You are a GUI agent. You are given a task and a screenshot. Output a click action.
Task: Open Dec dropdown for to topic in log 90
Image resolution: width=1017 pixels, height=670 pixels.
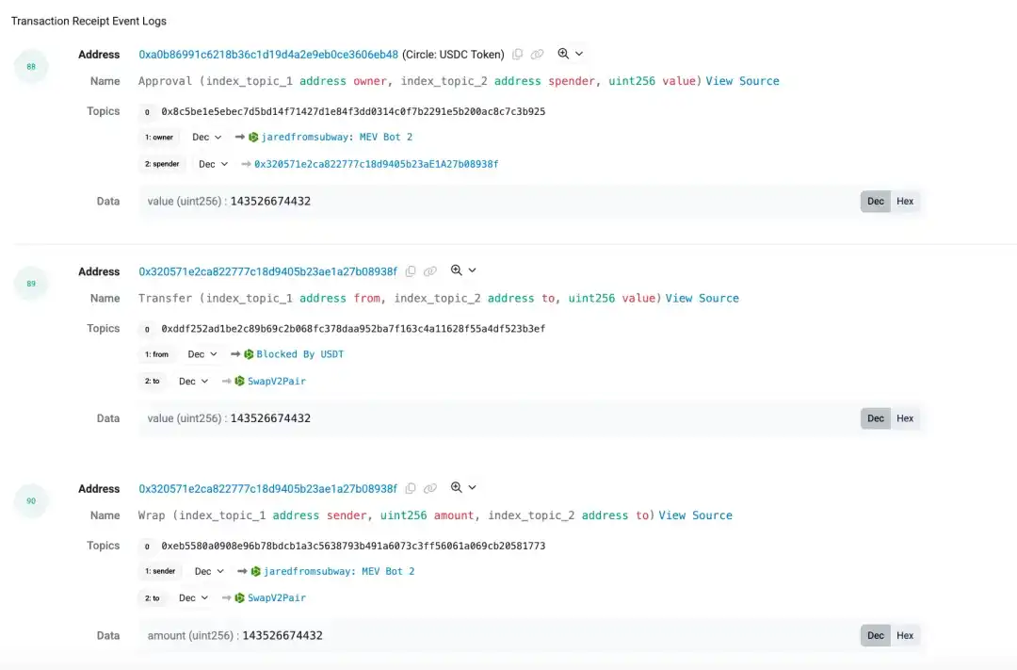193,598
